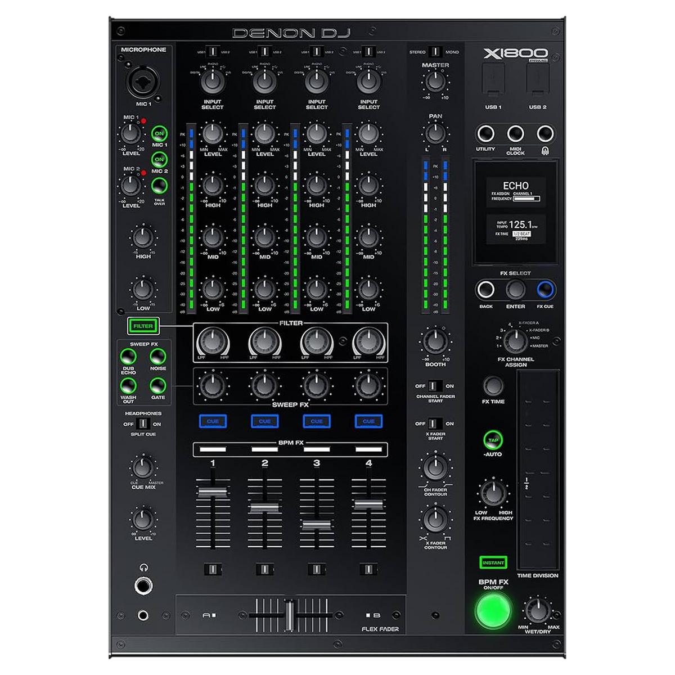Screen dimensions: 675x675
Task: Click the X FADER CONTOUR knob
Action: (x=435, y=520)
